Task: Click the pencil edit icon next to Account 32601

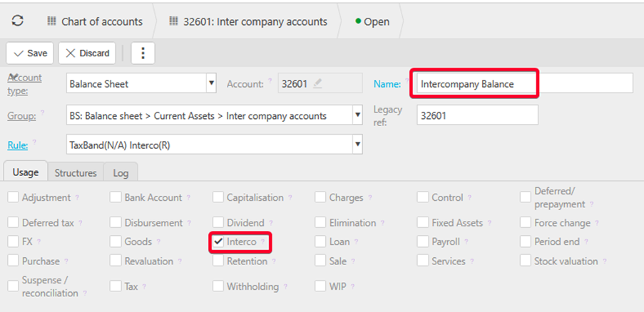Action: (317, 83)
